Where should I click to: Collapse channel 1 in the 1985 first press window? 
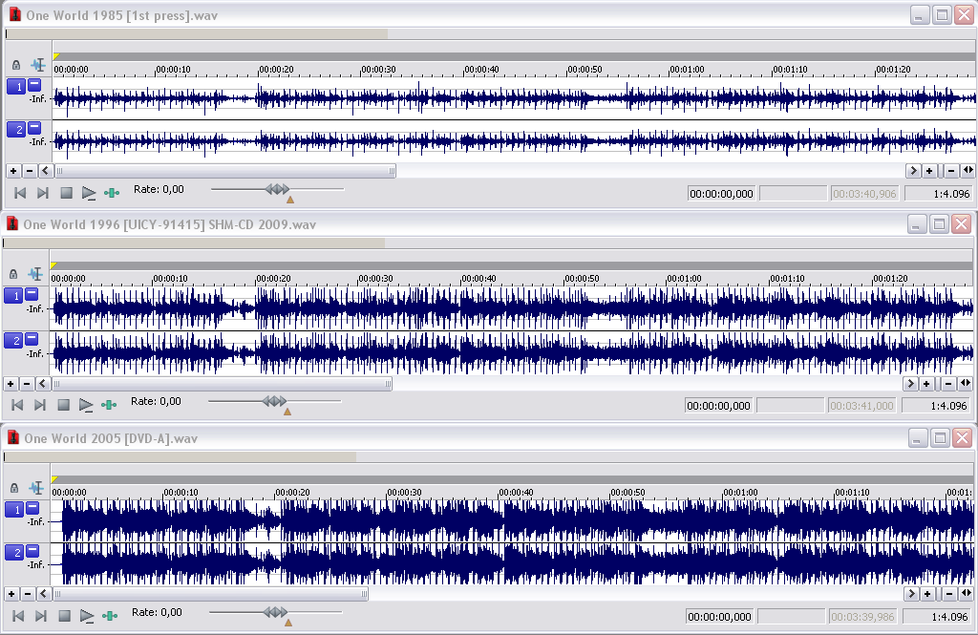click(34, 84)
